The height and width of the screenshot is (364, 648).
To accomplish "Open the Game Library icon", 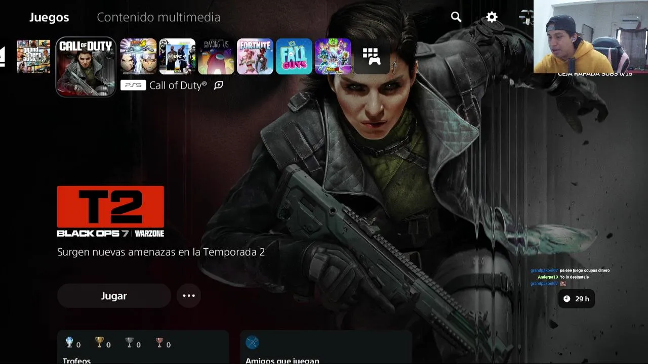I will (x=372, y=57).
